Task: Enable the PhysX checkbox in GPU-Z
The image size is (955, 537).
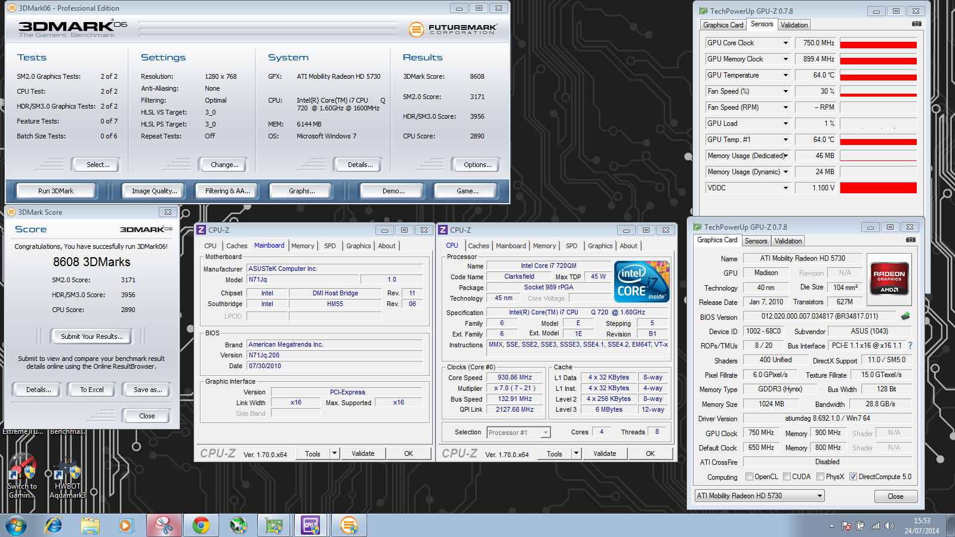Action: [x=821, y=477]
